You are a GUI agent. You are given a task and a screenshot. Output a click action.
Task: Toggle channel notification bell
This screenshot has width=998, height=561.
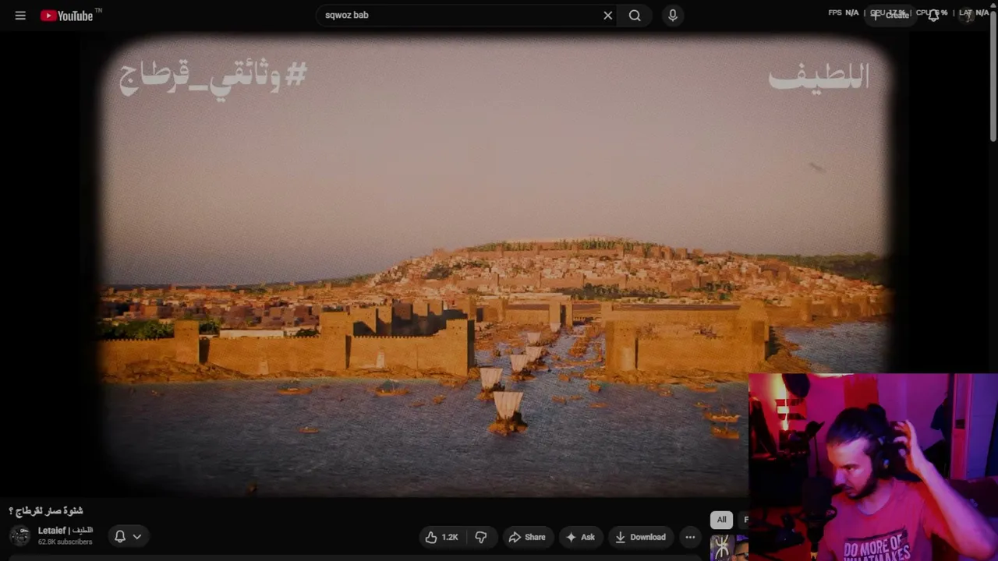pyautogui.click(x=120, y=536)
